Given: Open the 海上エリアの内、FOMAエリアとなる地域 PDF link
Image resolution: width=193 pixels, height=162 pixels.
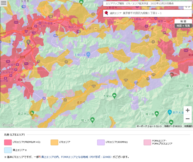Looking at the screenshot, I should pos(76,157).
